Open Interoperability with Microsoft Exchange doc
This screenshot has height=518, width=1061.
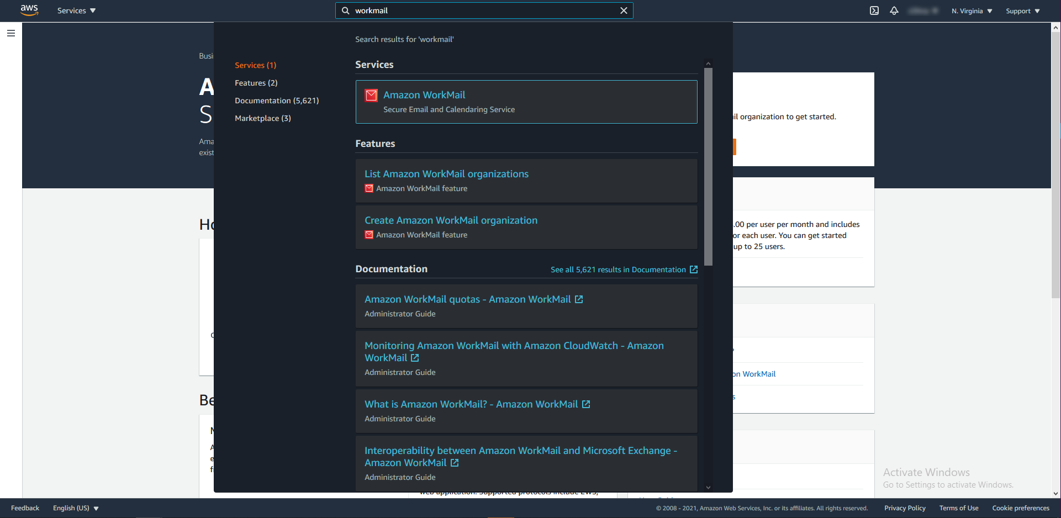(526, 463)
